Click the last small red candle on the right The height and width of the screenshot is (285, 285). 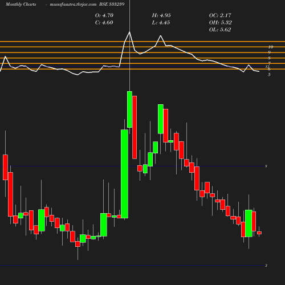(259, 233)
